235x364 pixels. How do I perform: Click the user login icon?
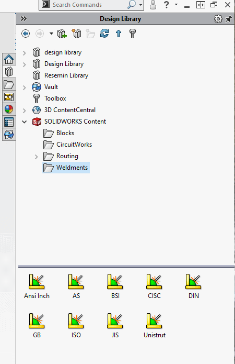coord(153,5)
